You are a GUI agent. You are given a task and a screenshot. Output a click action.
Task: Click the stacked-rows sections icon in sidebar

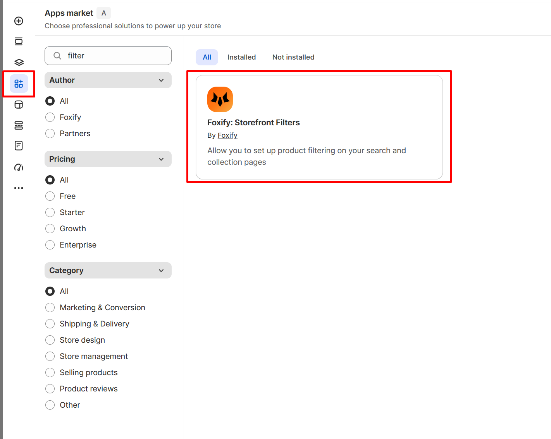tap(19, 125)
